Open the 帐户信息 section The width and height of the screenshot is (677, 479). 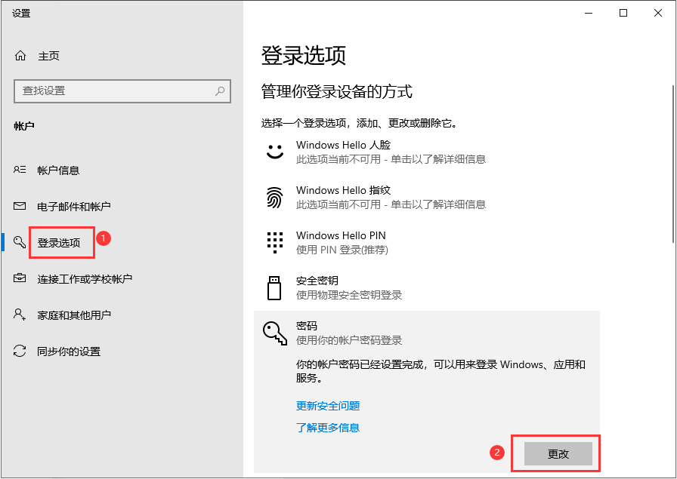click(x=58, y=170)
